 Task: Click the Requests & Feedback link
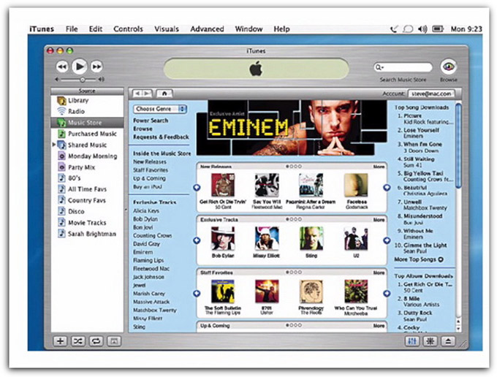[161, 137]
